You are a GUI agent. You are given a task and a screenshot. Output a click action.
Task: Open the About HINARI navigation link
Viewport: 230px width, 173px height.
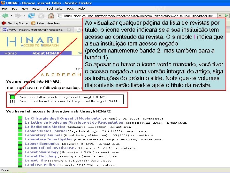click(47, 53)
